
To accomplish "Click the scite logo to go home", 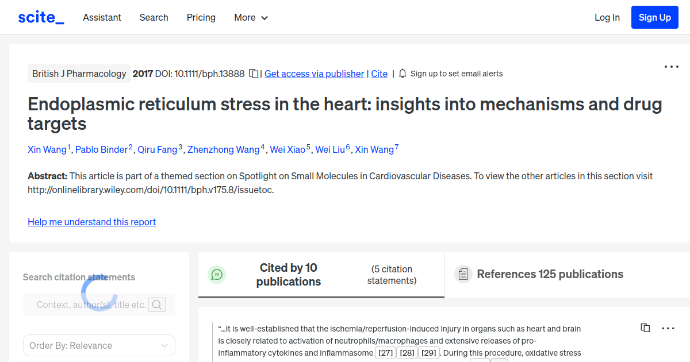I will click(x=40, y=17).
